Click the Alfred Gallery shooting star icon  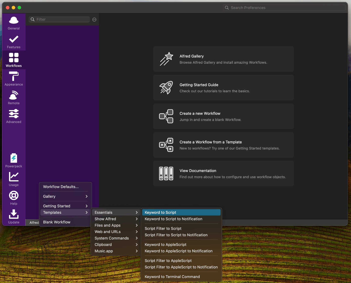(166, 59)
